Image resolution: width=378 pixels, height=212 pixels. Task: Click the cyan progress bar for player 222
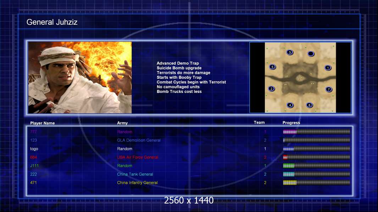(316, 174)
